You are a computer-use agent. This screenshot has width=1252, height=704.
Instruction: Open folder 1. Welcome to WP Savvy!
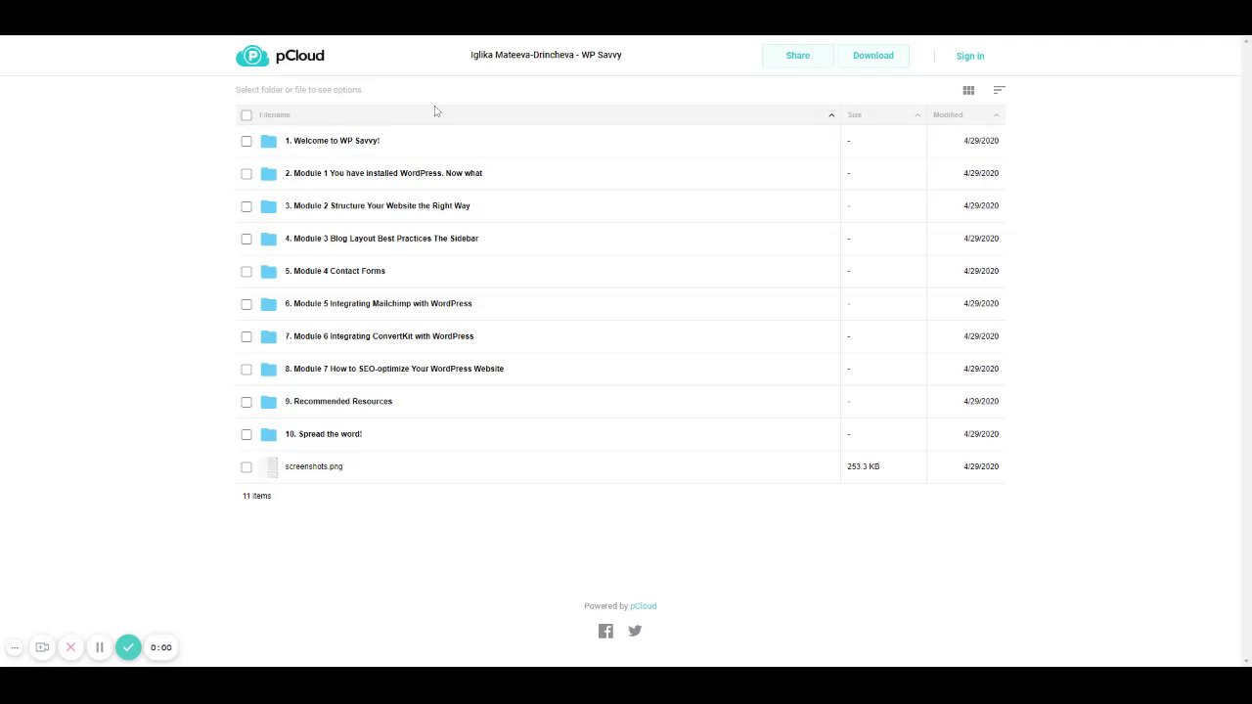(x=333, y=141)
